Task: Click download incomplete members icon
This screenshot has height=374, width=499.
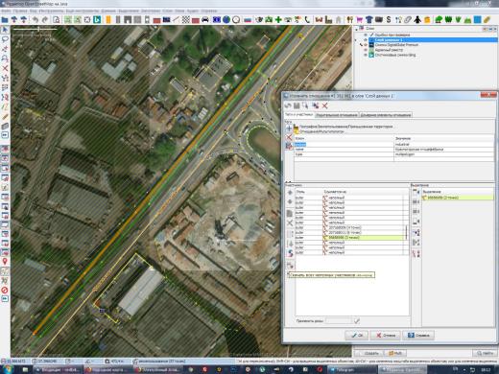Action: pos(290,265)
